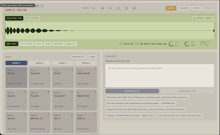This screenshot has width=220, height=135.
Task: Select the Mid Tom 10 pad
Action: click(40, 123)
